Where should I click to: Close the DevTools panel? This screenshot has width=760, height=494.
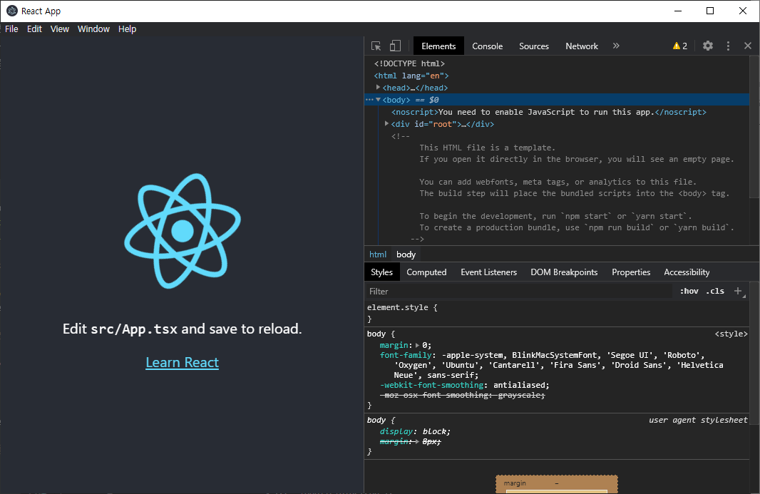click(748, 46)
